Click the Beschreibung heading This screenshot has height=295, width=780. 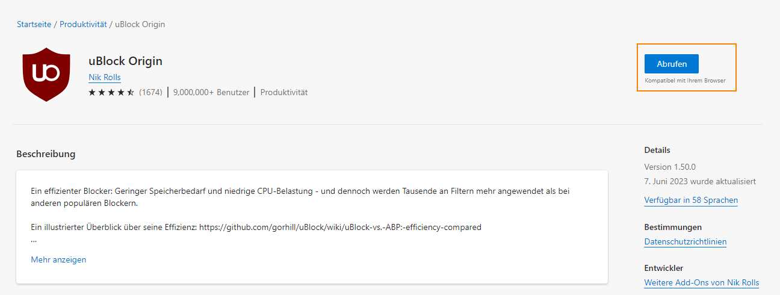[x=46, y=154]
